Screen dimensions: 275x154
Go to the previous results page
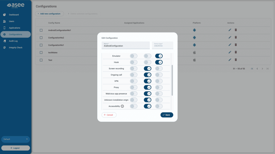(257, 69)
